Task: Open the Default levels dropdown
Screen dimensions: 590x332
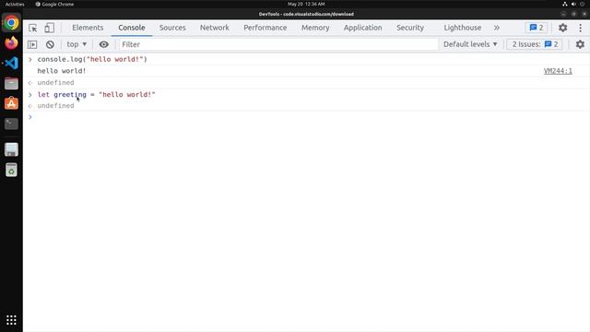Action: click(x=470, y=44)
